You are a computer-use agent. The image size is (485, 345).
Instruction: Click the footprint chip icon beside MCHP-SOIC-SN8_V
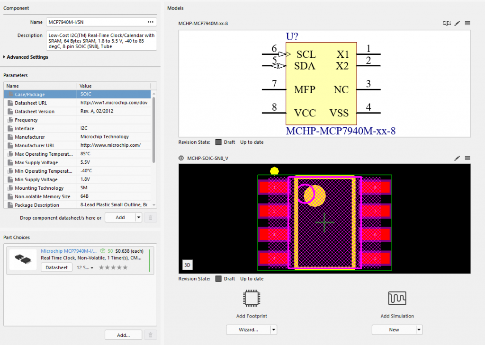[181, 158]
